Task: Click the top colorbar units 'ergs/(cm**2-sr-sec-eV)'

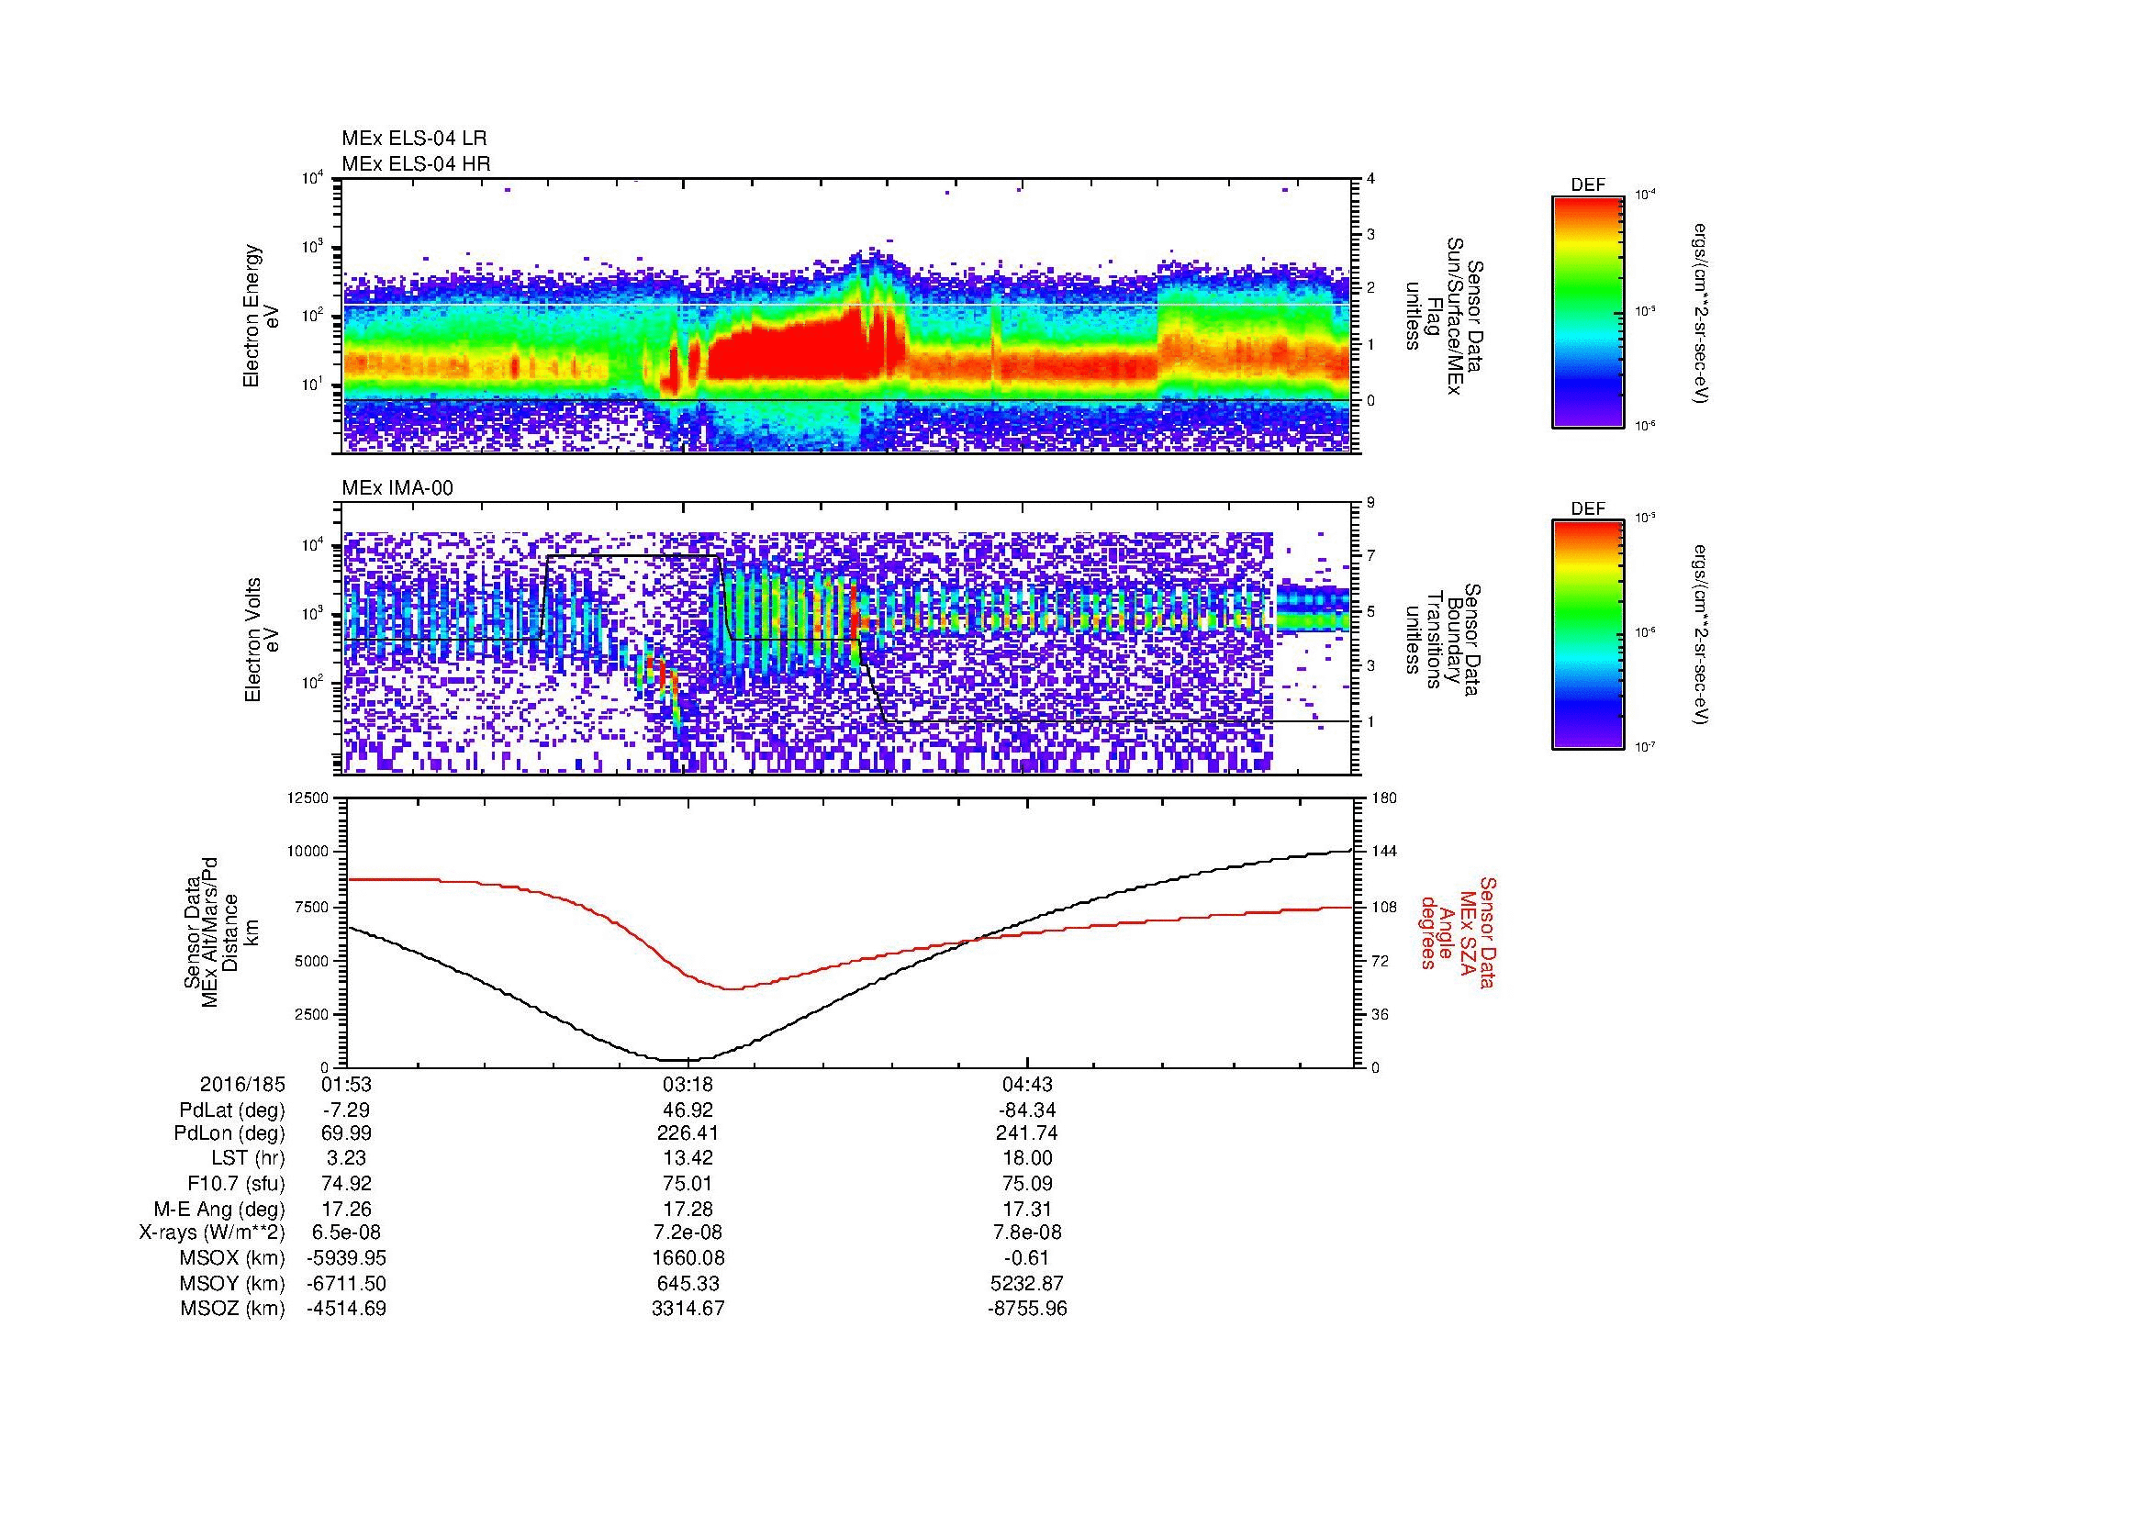Action: click(1702, 312)
